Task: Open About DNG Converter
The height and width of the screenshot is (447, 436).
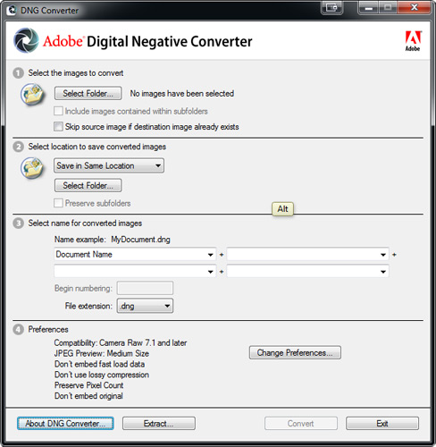Action: tap(65, 424)
